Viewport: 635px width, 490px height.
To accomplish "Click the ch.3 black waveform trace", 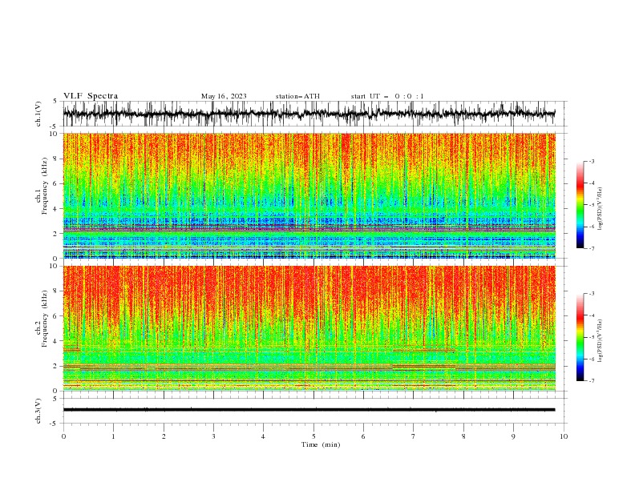I will click(x=309, y=410).
